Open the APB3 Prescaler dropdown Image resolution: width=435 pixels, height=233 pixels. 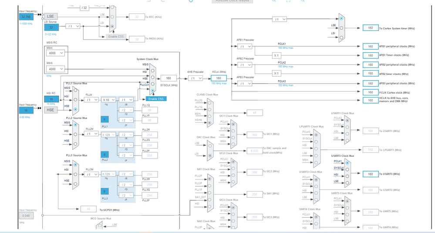245,84
